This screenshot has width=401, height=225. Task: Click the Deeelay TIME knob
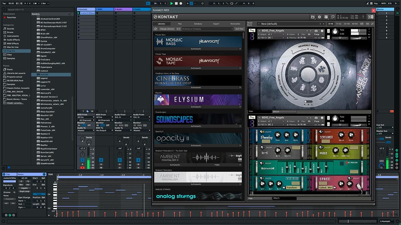click(x=277, y=134)
